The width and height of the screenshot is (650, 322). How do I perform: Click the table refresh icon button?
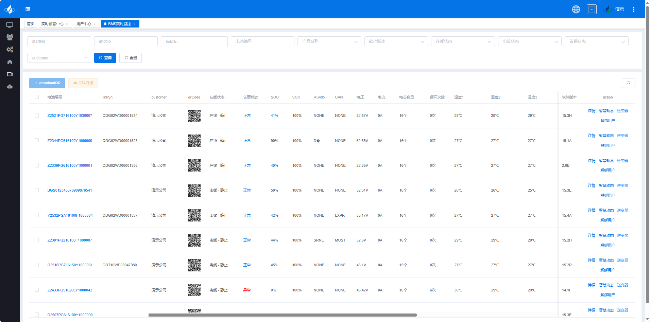point(628,83)
